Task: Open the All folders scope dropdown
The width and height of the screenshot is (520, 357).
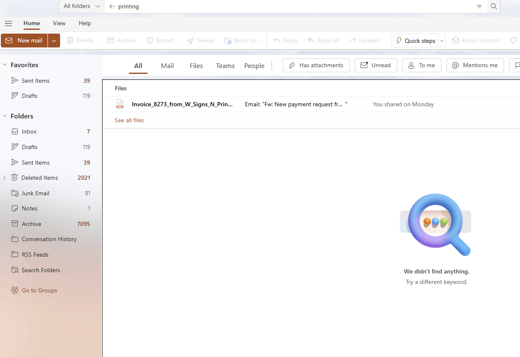Action: (82, 6)
